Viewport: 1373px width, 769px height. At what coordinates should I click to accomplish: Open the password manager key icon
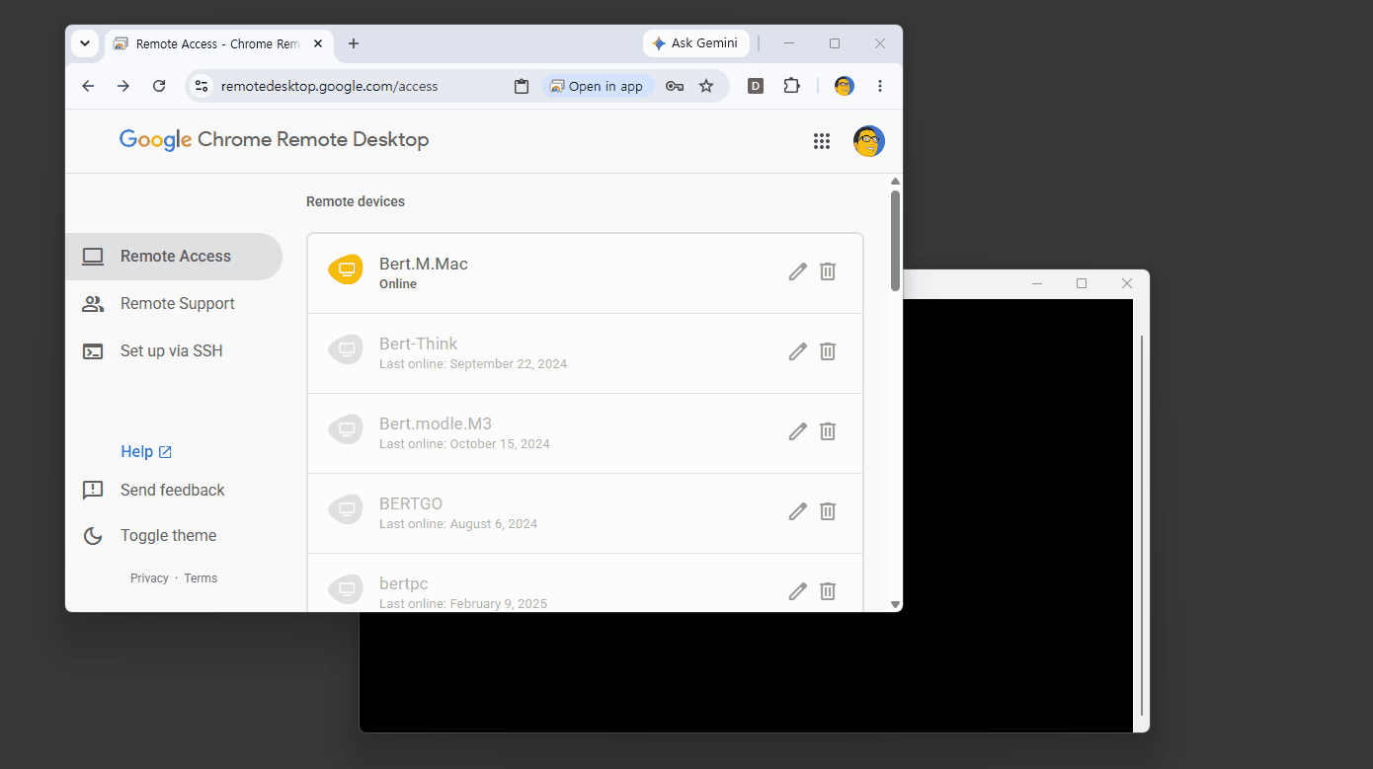pyautogui.click(x=675, y=86)
